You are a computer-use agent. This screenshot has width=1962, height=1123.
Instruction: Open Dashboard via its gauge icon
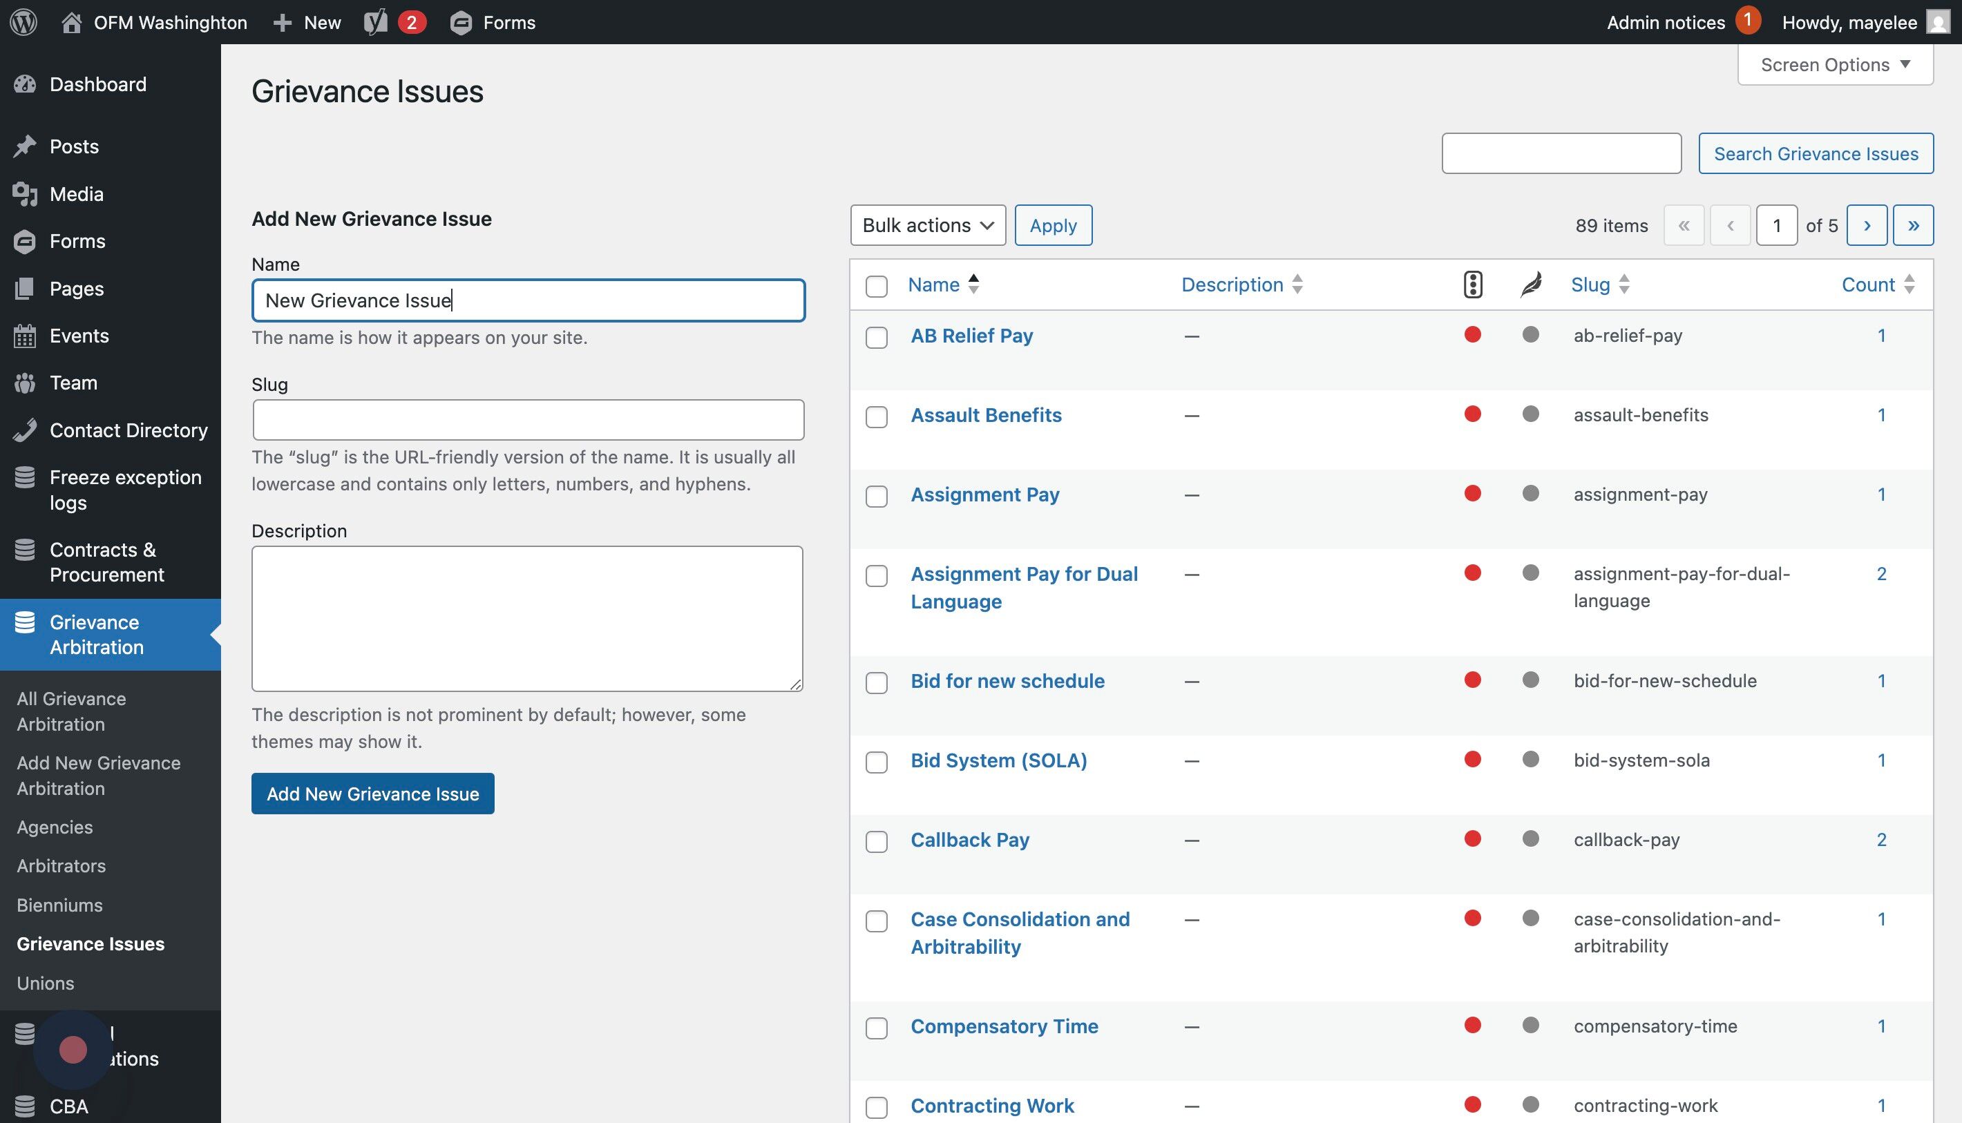[25, 84]
